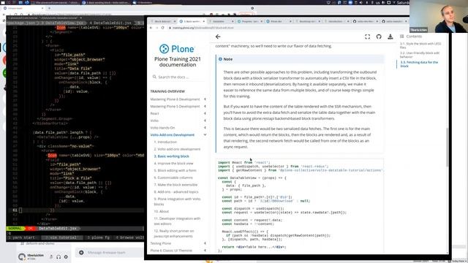
Task: Expand Plone 6 Classic UI Theming section
Action: (x=205, y=251)
